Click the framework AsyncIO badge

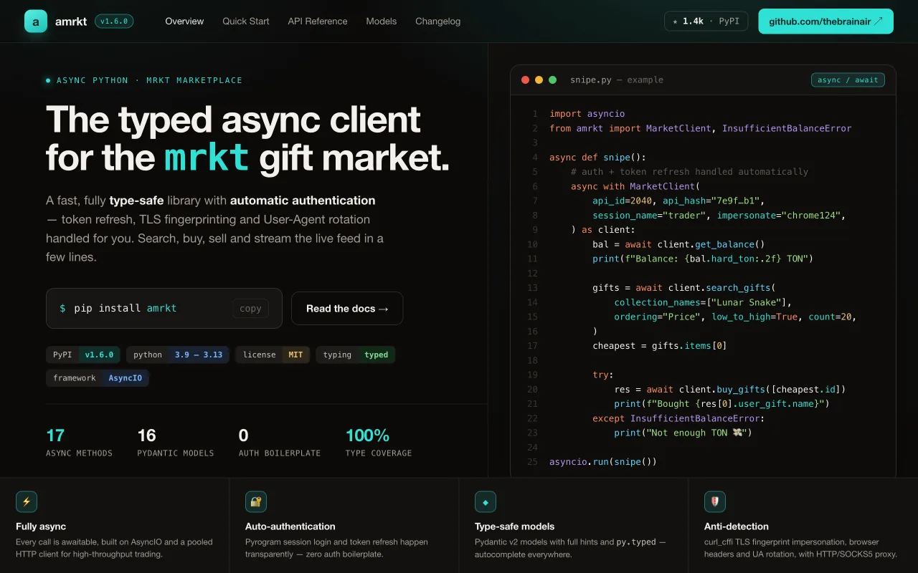pos(98,377)
